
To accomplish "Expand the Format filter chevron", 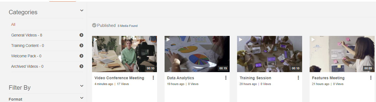I will pyautogui.click(x=82, y=98).
